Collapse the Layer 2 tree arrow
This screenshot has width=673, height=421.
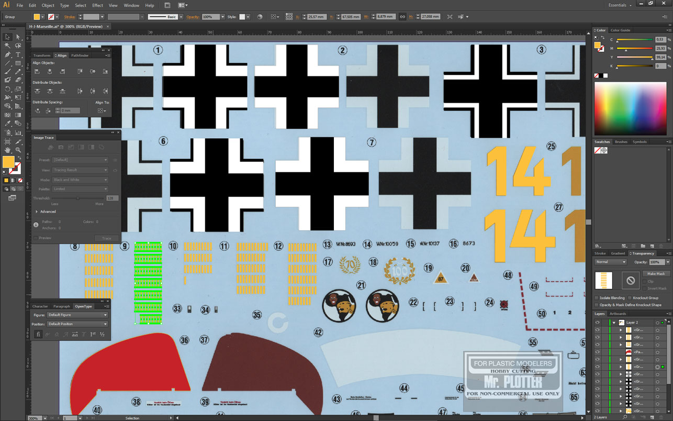(613, 323)
